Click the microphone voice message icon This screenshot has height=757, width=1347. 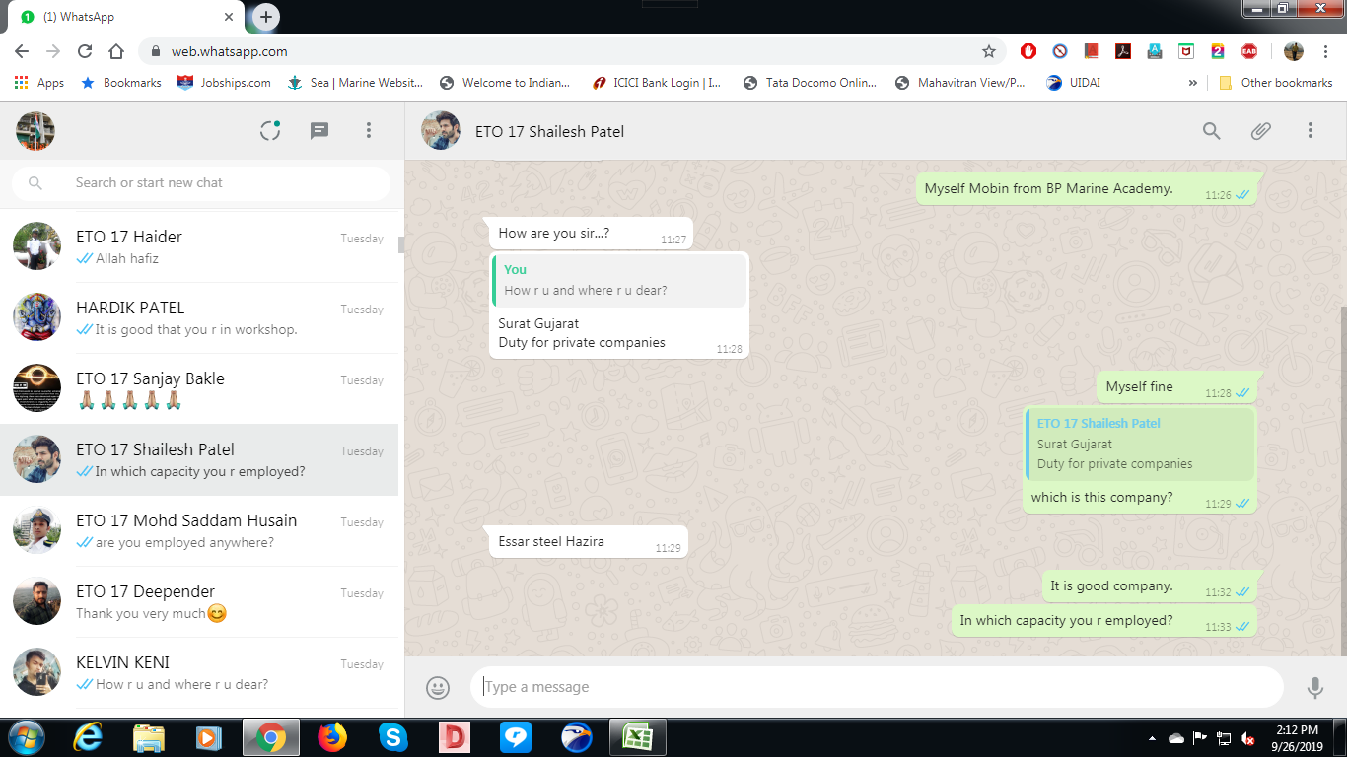click(x=1314, y=687)
